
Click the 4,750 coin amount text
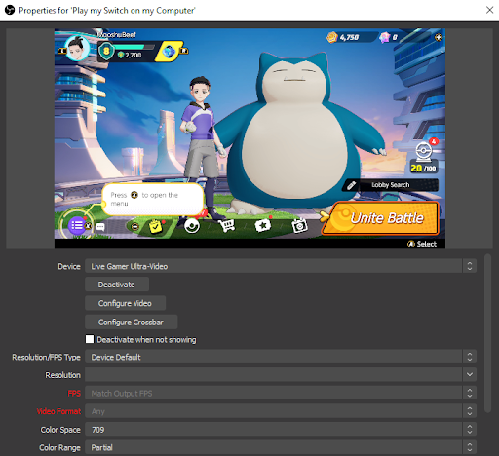click(x=349, y=37)
